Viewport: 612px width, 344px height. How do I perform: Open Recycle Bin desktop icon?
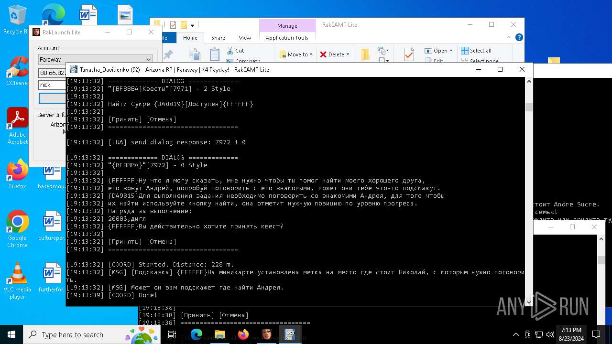pyautogui.click(x=17, y=19)
